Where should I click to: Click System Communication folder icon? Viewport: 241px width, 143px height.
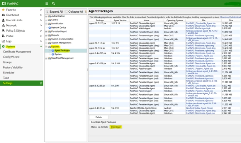pos(50,39)
